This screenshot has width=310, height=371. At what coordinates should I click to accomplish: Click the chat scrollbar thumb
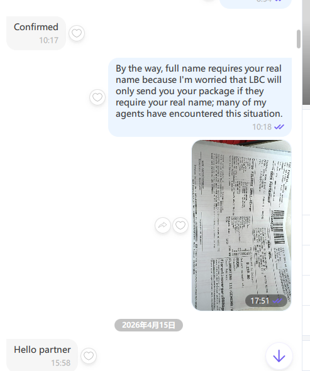[x=299, y=39]
